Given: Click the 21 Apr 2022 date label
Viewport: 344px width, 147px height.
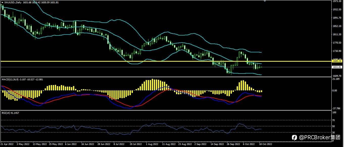Looking at the screenshot, I should pos(8,144).
